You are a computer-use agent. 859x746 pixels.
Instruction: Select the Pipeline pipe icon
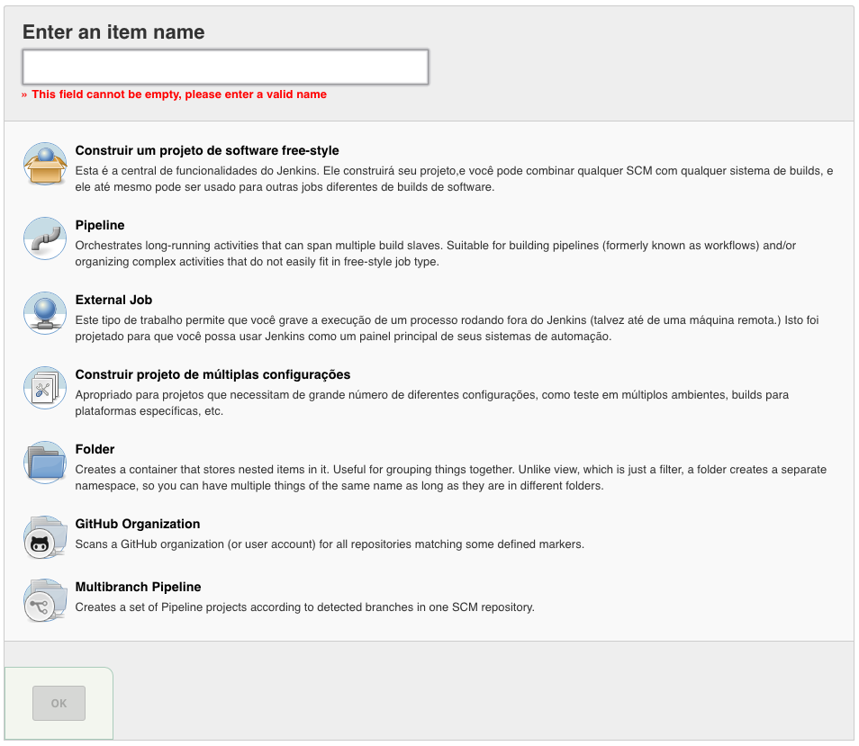pos(45,238)
